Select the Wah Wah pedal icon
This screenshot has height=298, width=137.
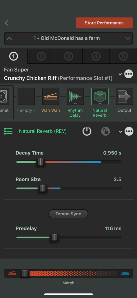(51, 97)
